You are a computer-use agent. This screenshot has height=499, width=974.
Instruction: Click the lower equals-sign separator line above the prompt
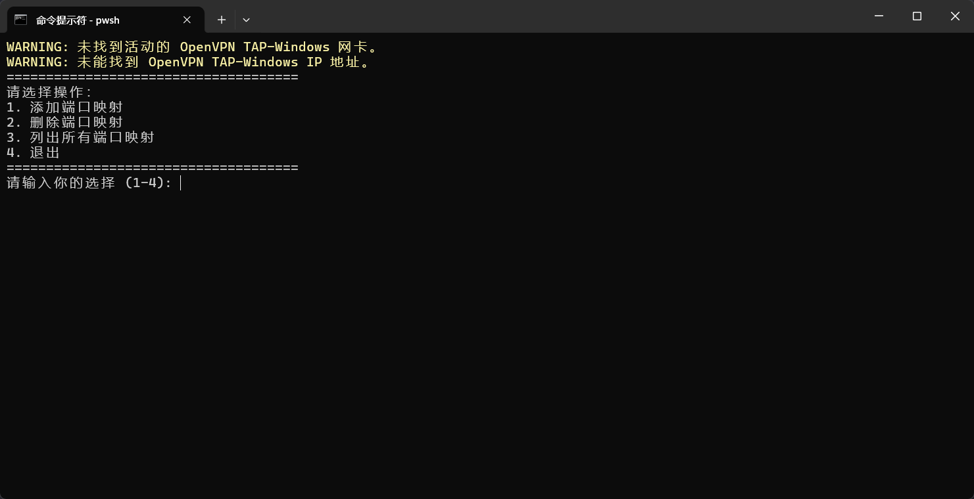click(x=153, y=168)
